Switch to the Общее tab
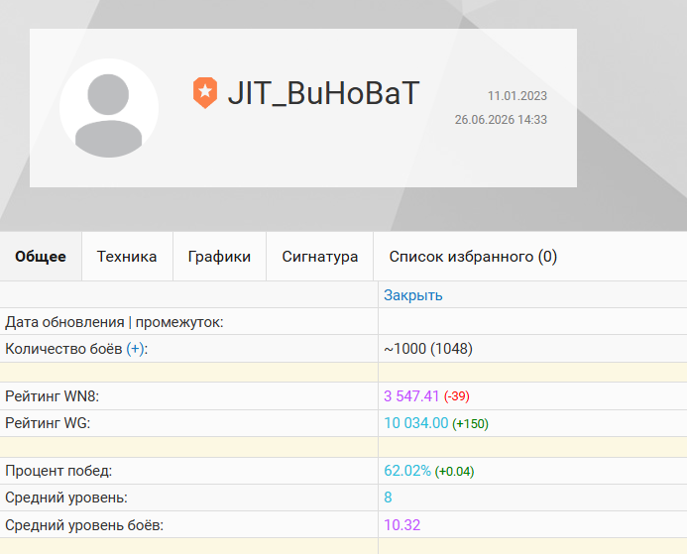 [41, 257]
